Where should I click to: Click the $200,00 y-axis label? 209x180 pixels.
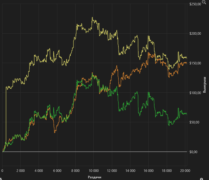click(x=195, y=33)
